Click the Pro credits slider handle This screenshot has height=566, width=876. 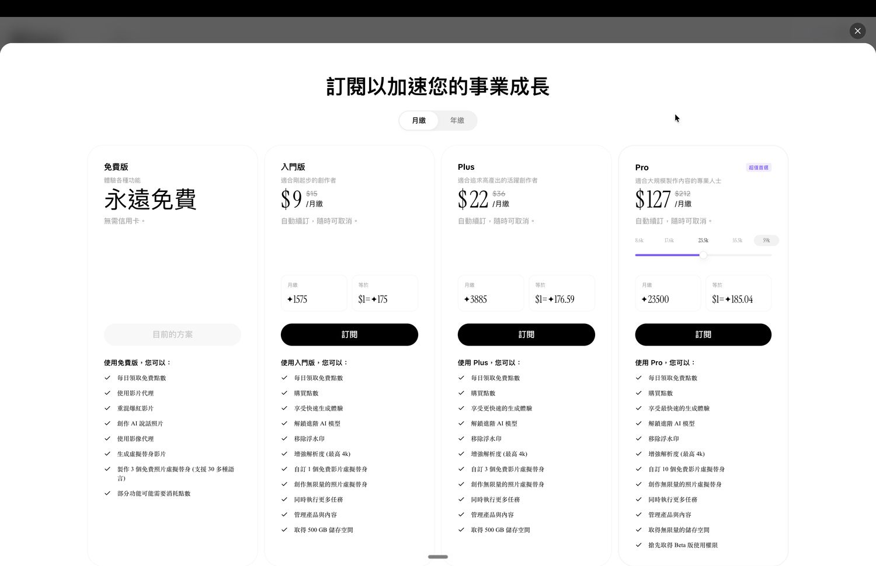point(703,255)
